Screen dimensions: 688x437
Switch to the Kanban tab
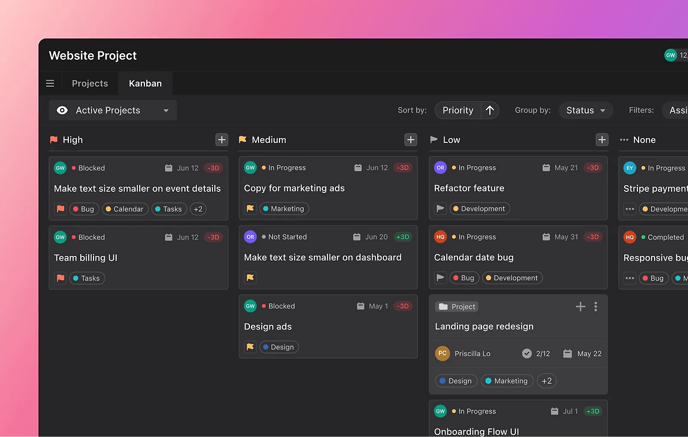pos(145,83)
